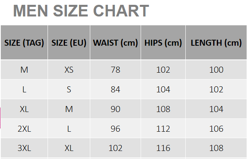The image size is (247, 159).
Task: Select tag size M in first row
Action: (24, 70)
